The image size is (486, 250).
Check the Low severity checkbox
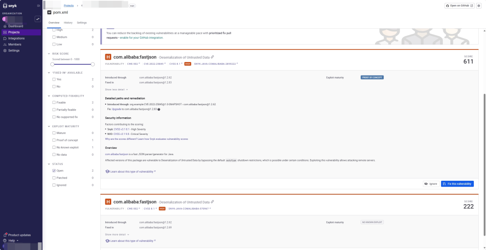tap(54, 45)
